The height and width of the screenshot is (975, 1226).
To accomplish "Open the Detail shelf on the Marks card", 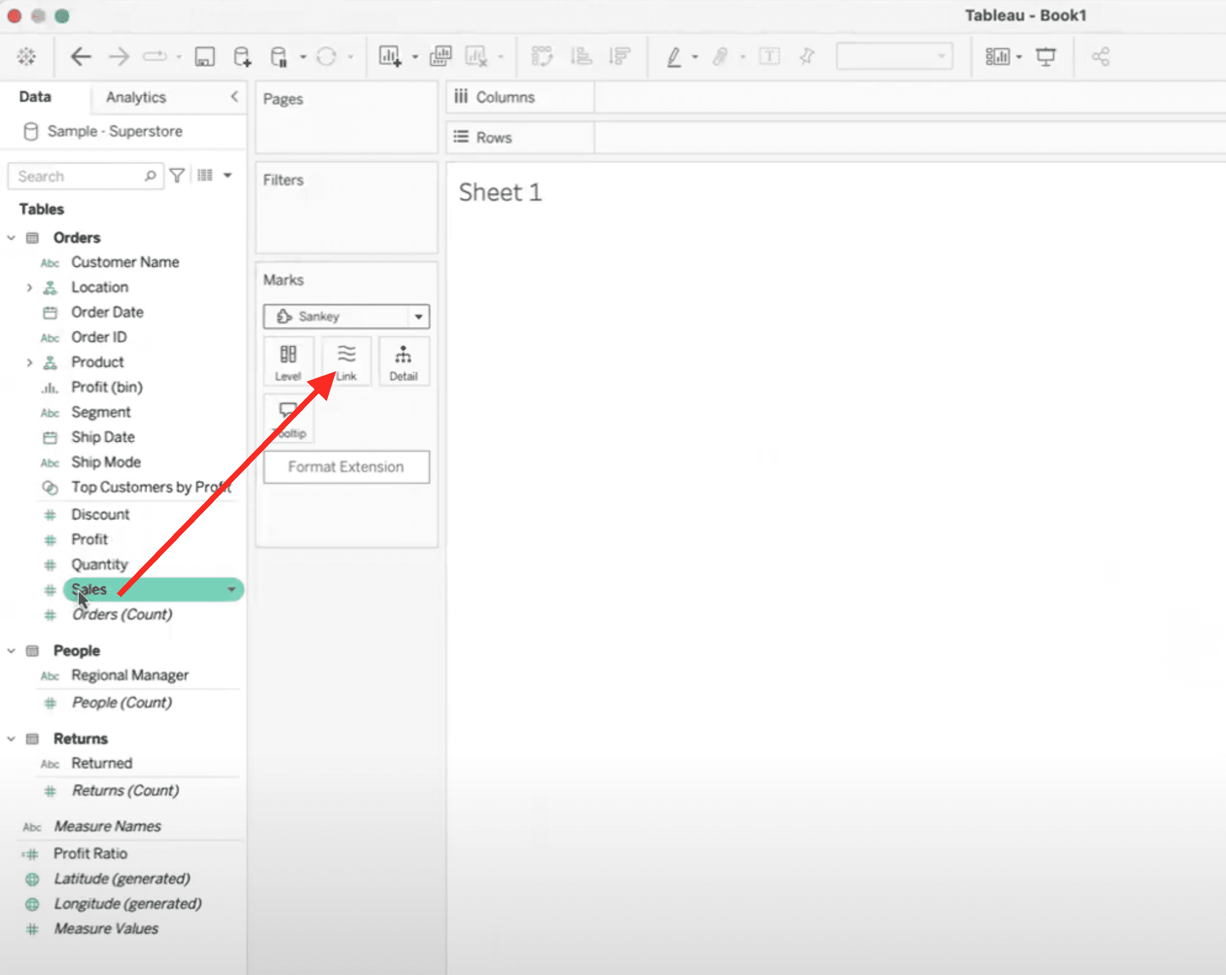I will [x=404, y=361].
